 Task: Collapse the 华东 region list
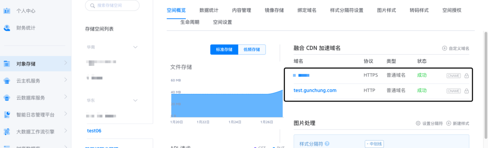point(135,100)
